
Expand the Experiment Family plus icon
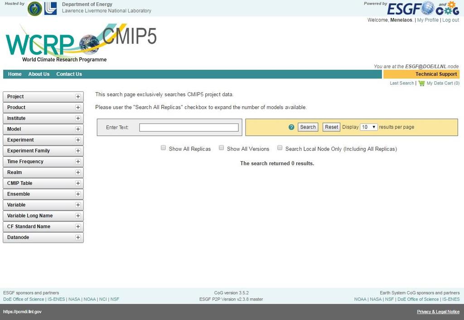78,151
